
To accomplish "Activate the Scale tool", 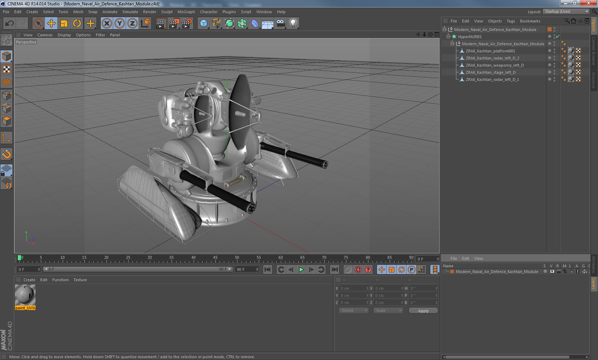I will click(64, 24).
